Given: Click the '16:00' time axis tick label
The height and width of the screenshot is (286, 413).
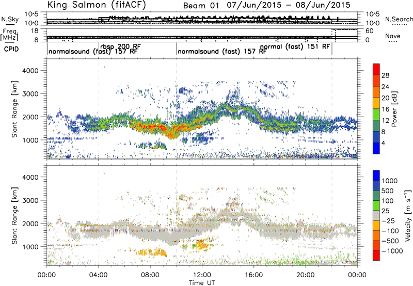Looking at the screenshot, I should coord(253,275).
